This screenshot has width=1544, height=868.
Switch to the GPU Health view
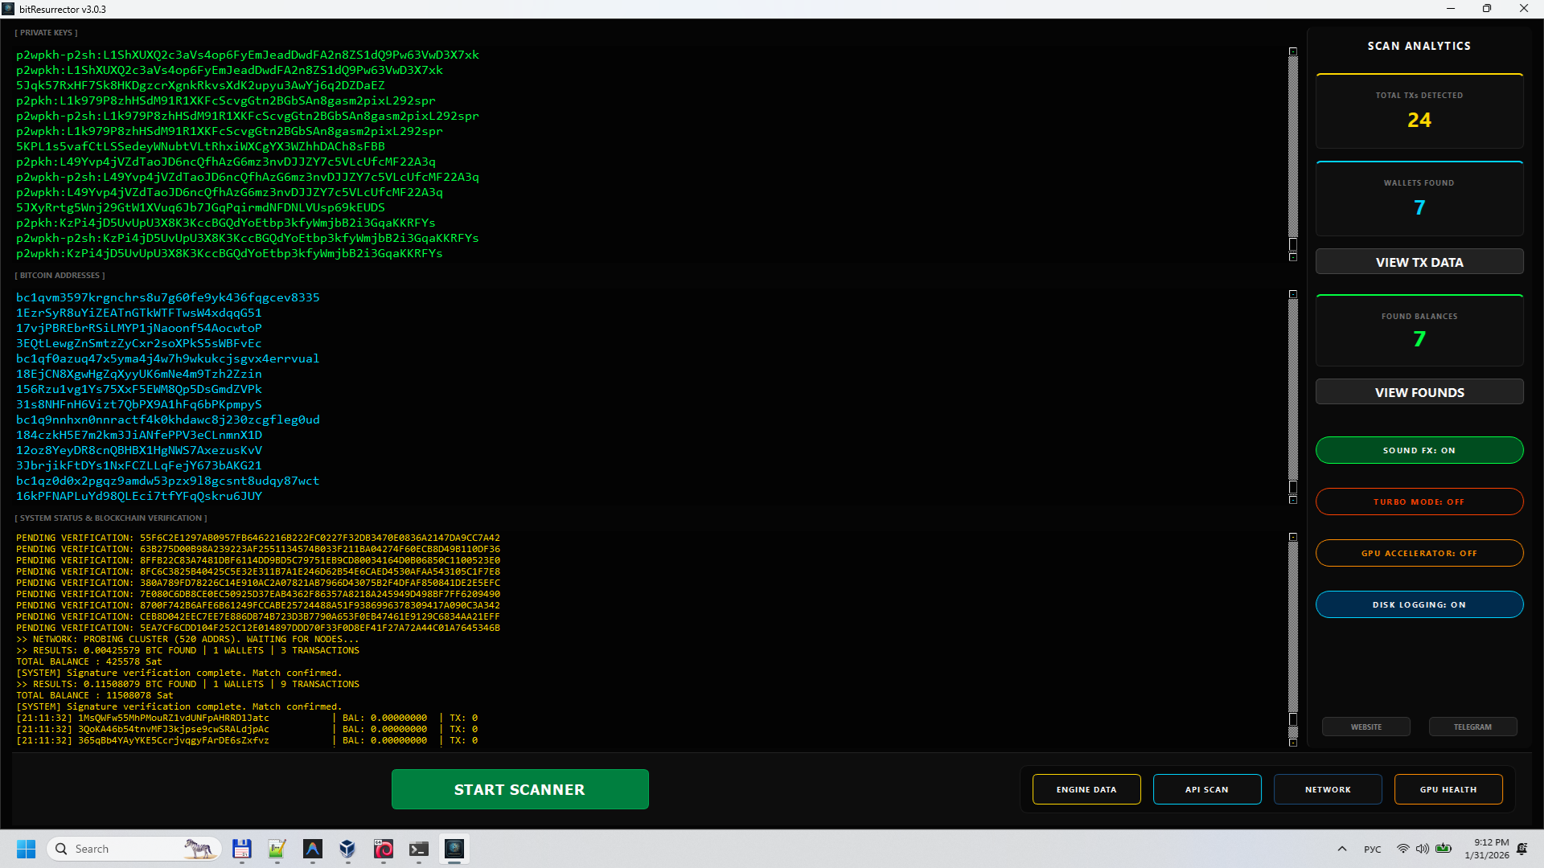tap(1447, 789)
